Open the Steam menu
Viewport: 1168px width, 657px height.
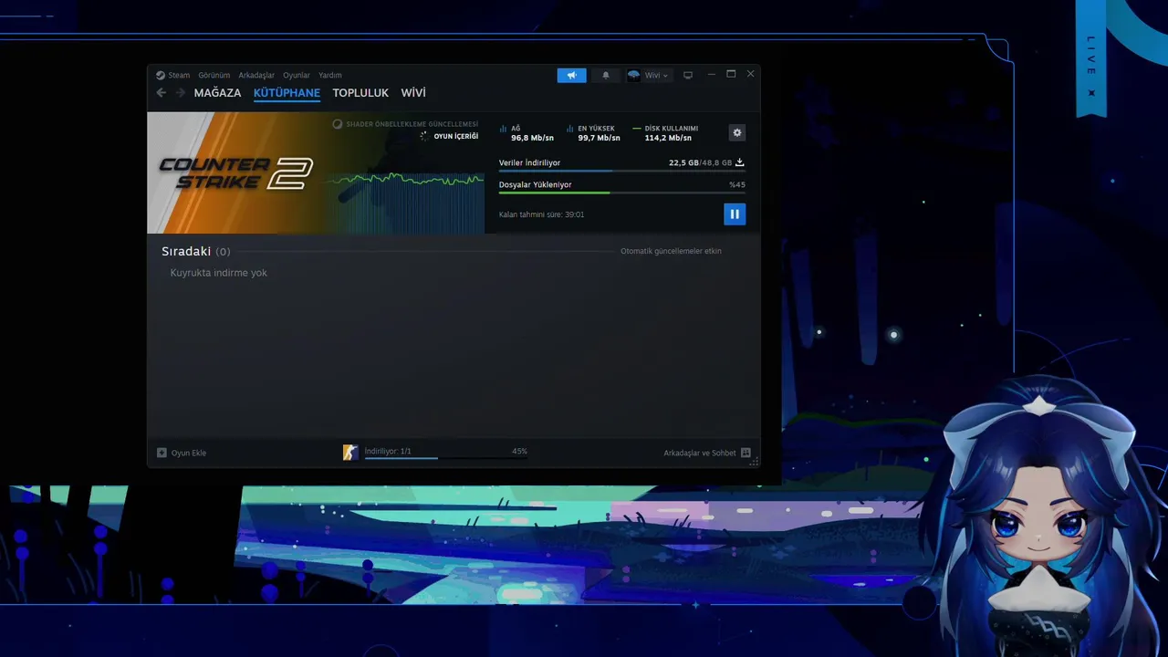[179, 75]
